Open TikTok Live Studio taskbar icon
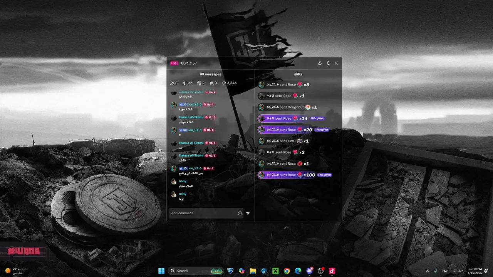493x277 pixels. click(332, 271)
